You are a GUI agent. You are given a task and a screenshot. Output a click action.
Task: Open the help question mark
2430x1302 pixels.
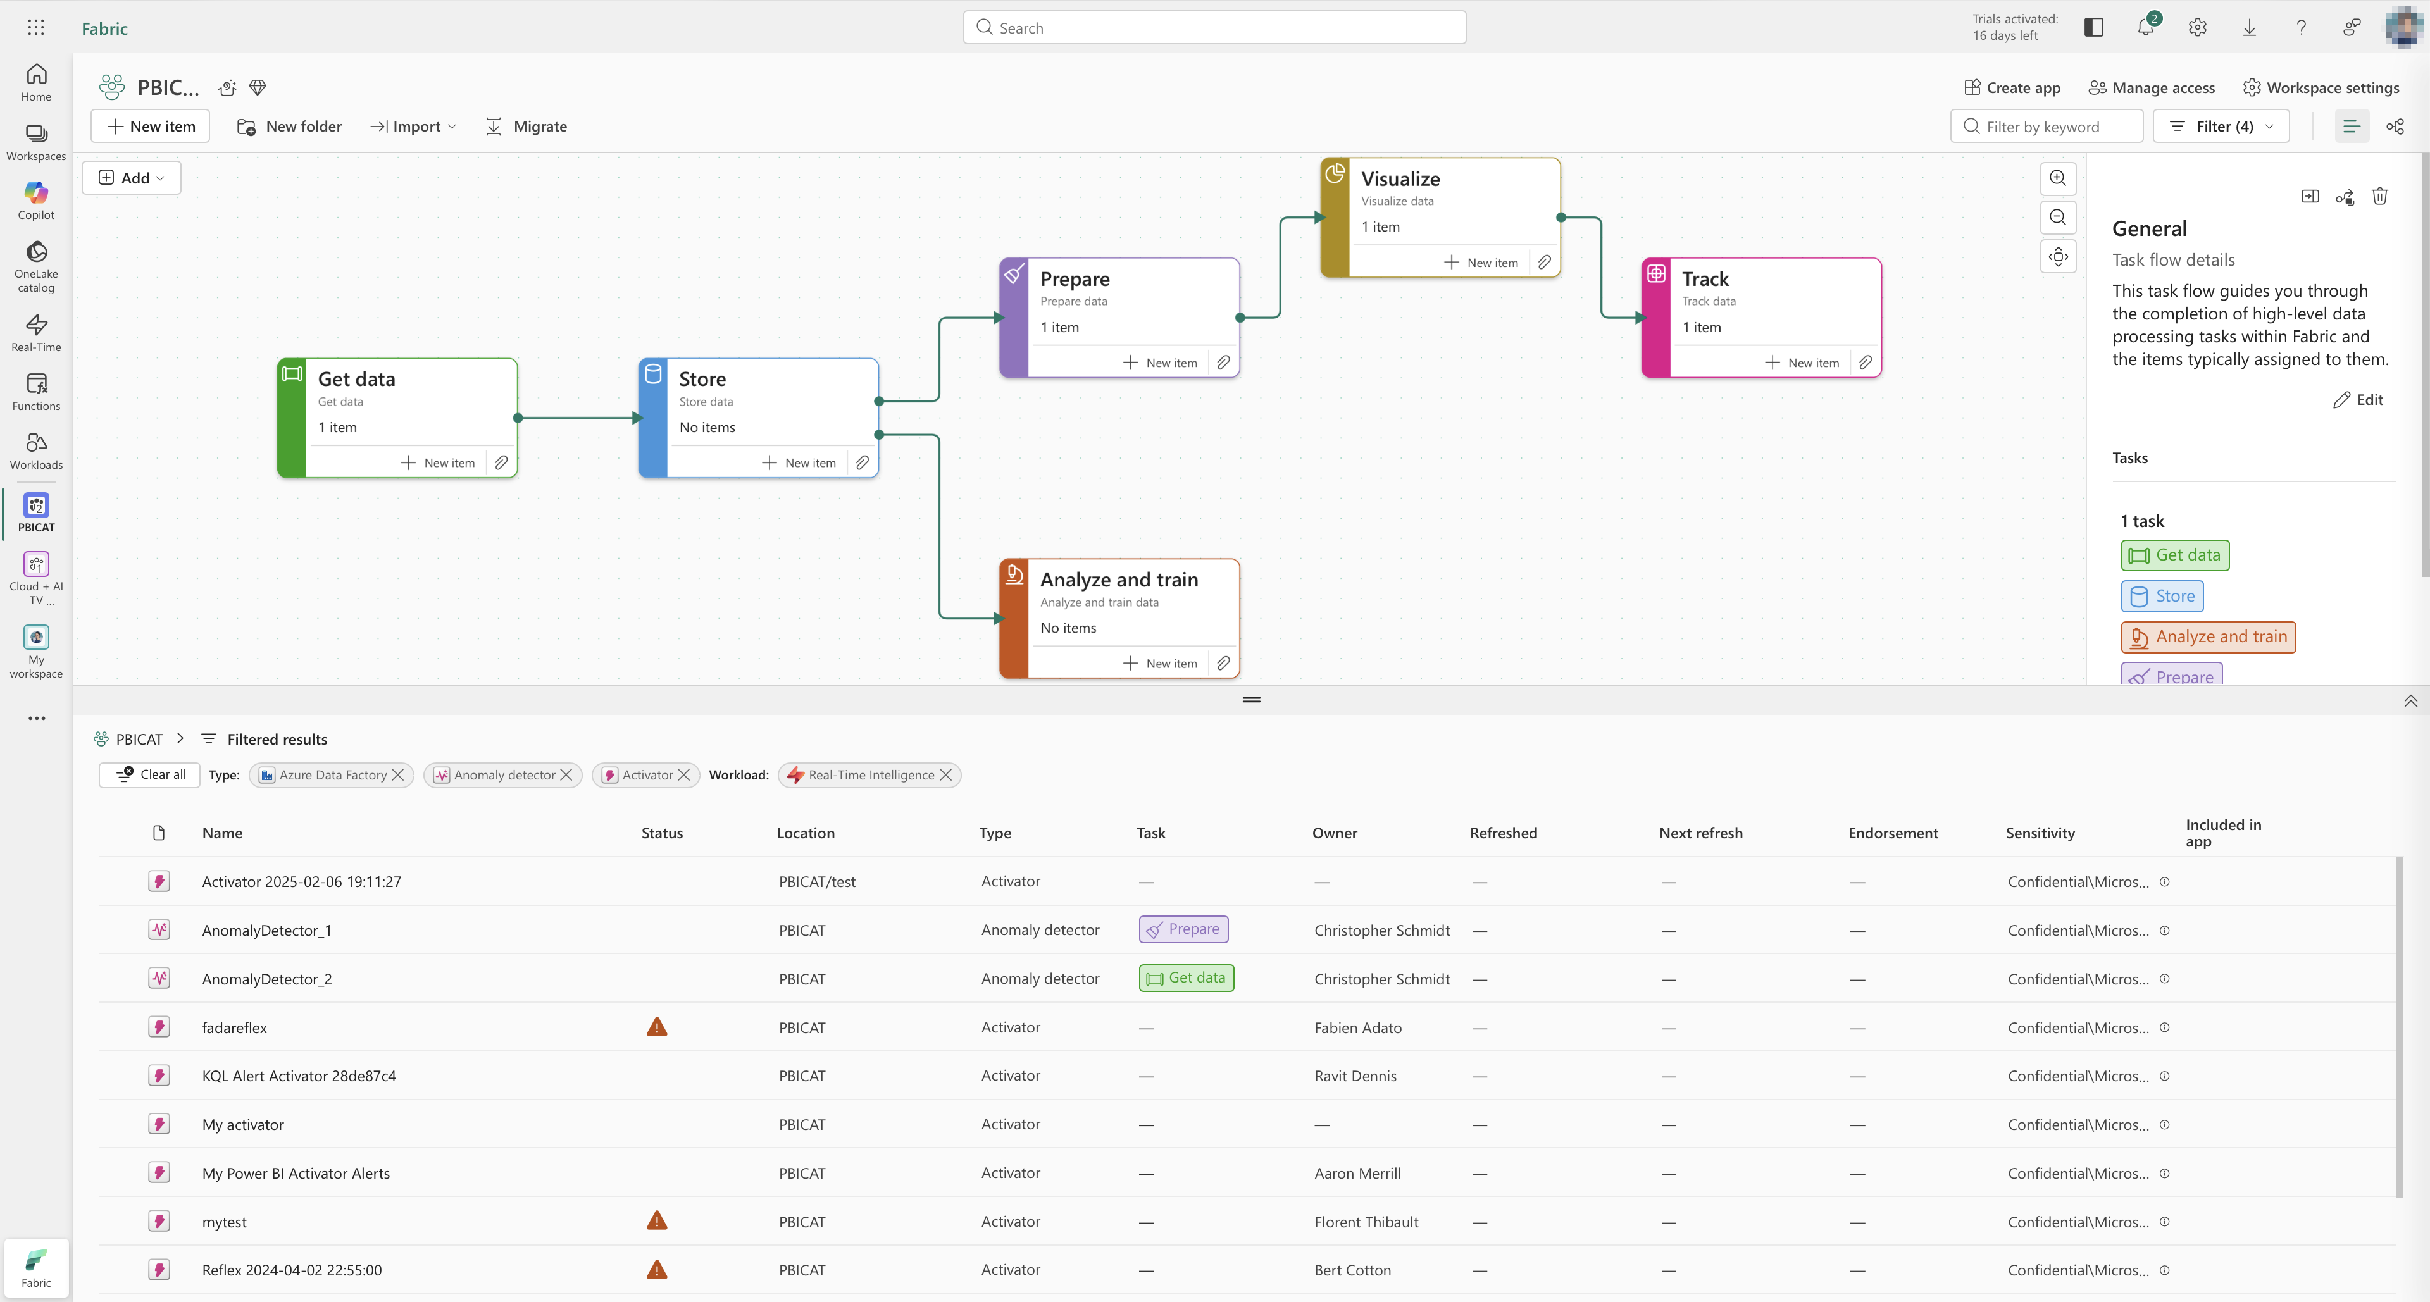click(x=2301, y=27)
